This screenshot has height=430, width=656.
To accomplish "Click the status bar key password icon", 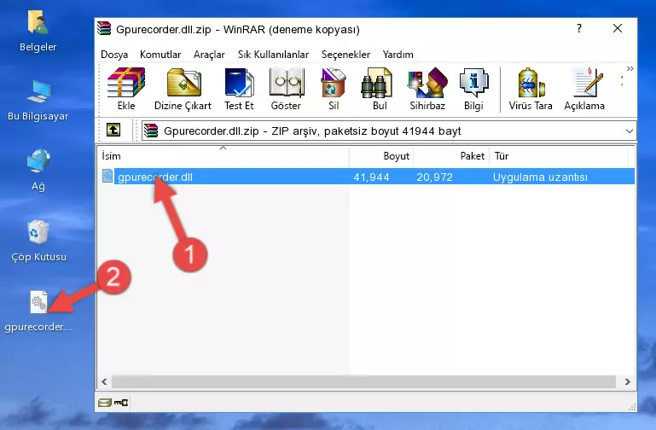I will 121,403.
